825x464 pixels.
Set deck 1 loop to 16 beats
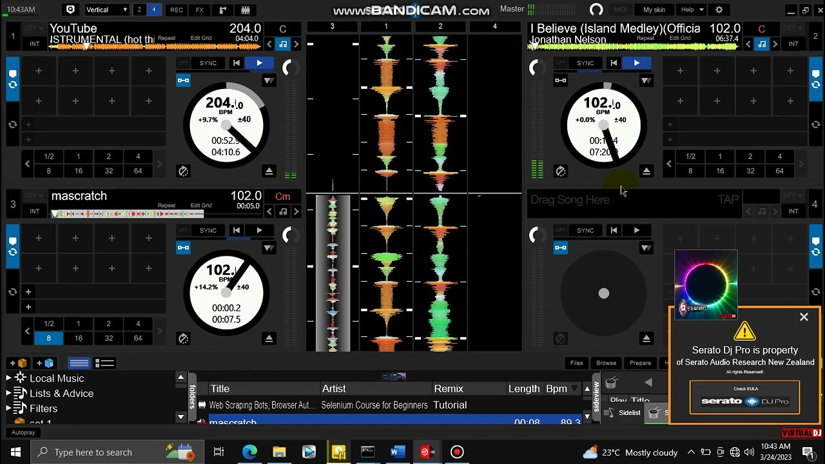[78, 171]
